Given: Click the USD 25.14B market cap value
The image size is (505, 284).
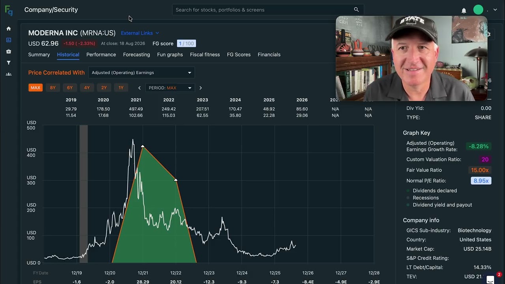Looking at the screenshot, I should tap(477, 249).
